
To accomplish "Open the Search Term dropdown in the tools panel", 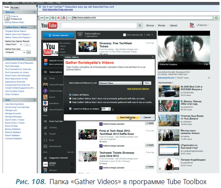I will point(14,45).
